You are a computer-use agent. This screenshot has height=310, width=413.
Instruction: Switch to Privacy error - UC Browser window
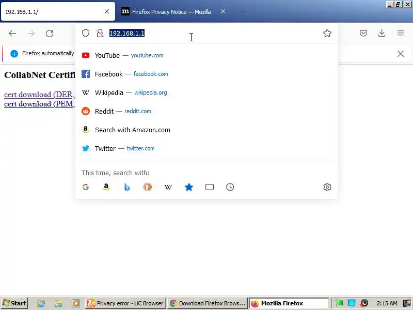pos(125,303)
